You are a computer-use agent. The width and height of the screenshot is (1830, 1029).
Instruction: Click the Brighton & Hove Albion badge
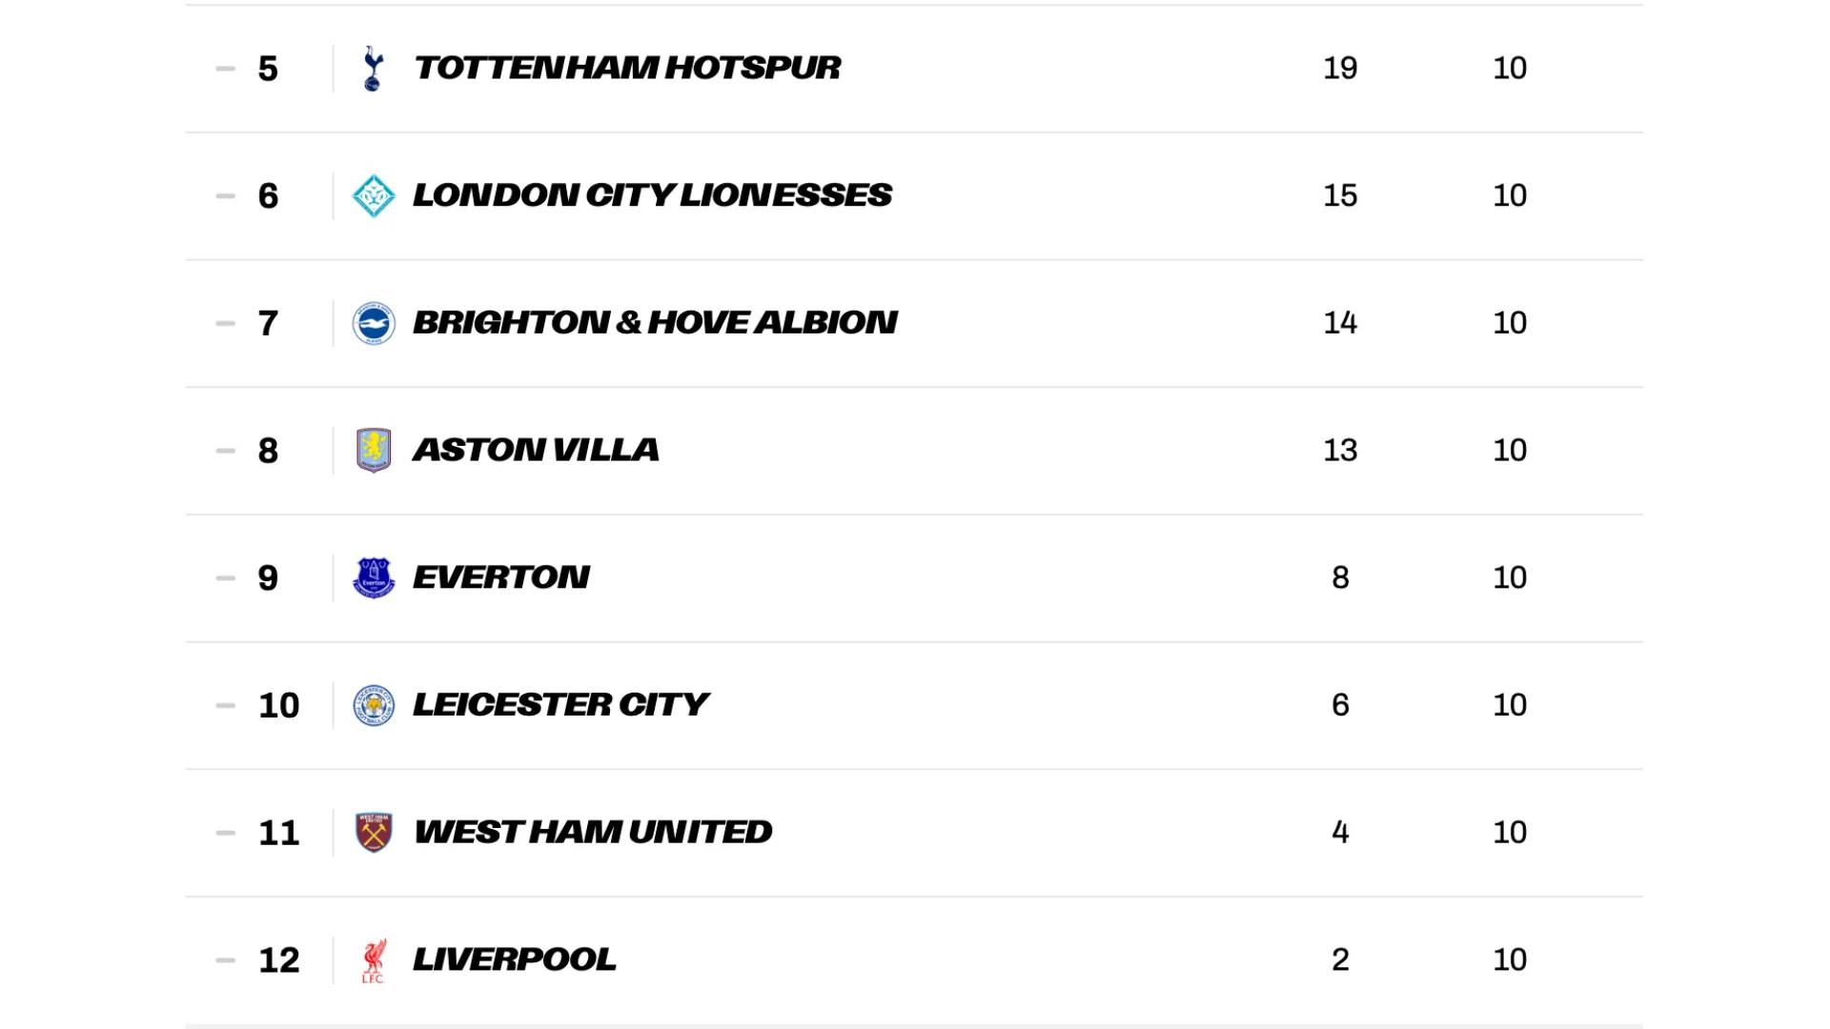click(x=373, y=324)
